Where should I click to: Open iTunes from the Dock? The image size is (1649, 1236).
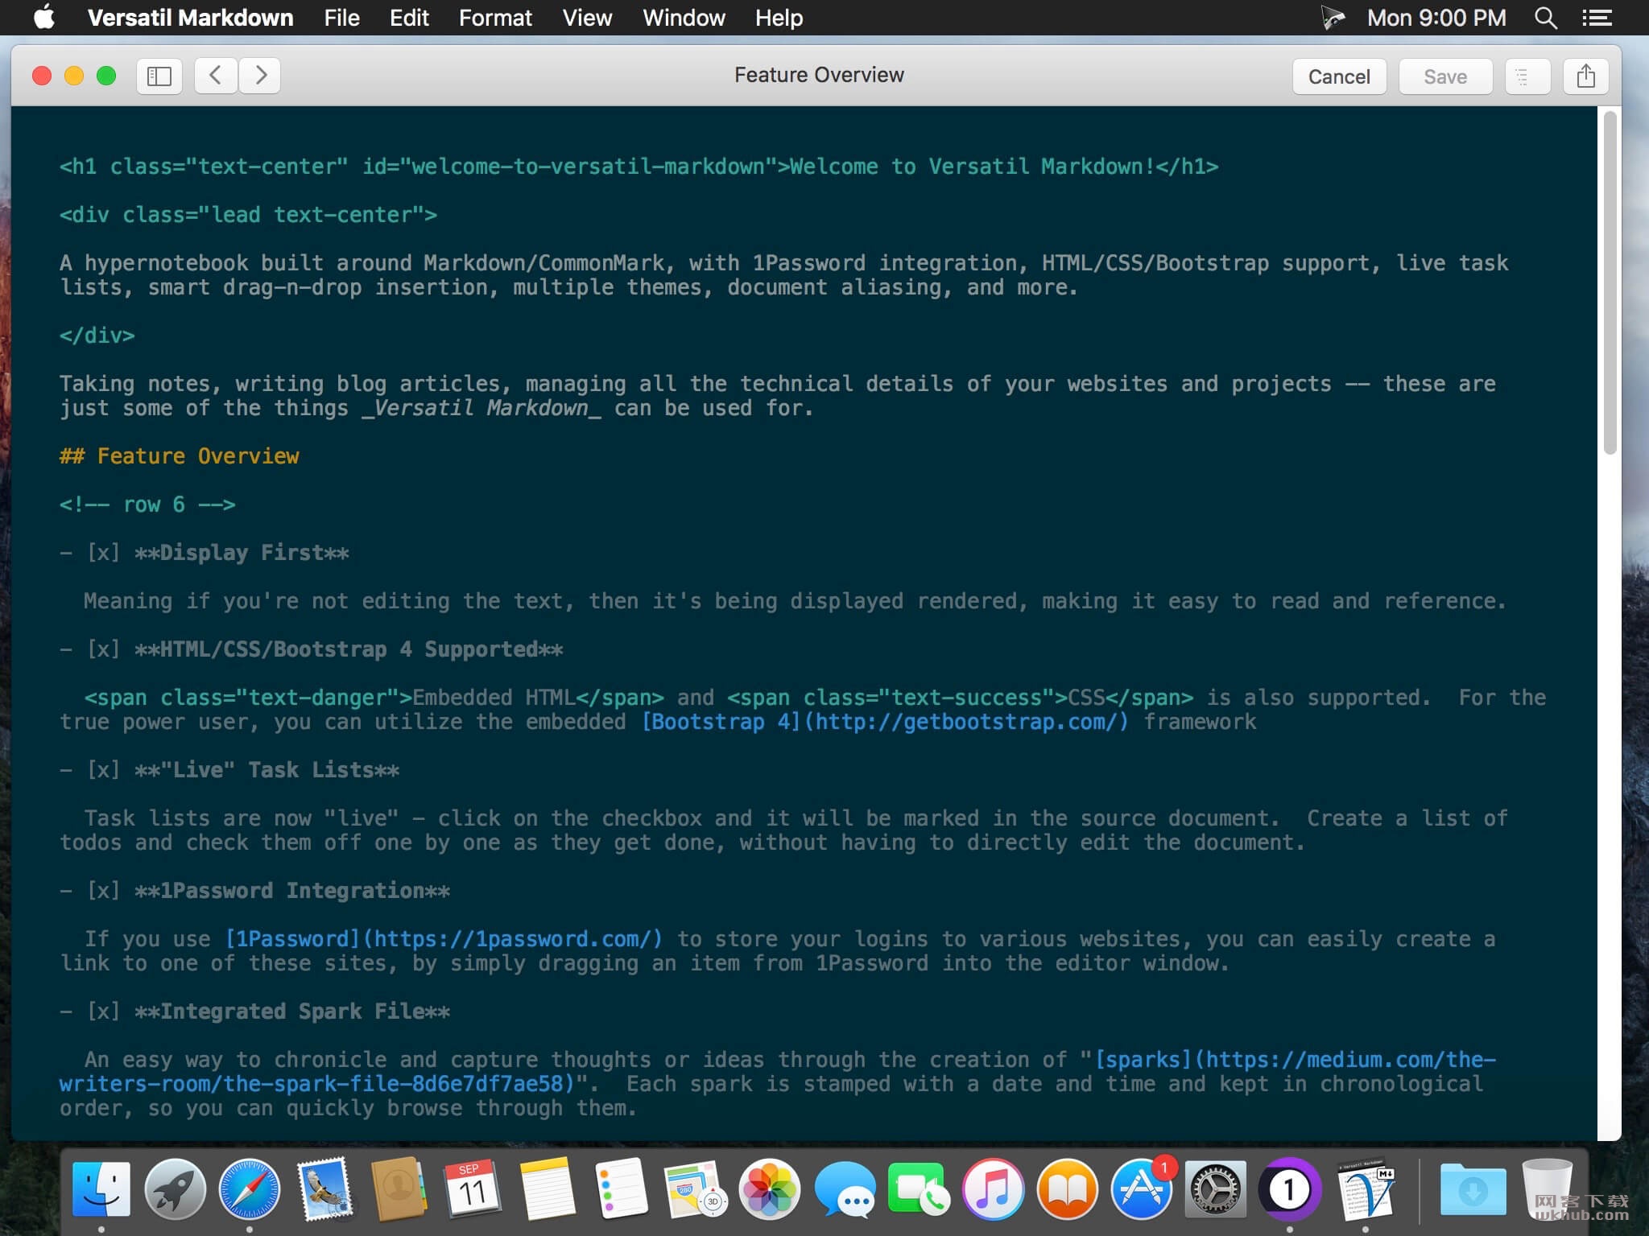[x=993, y=1189]
